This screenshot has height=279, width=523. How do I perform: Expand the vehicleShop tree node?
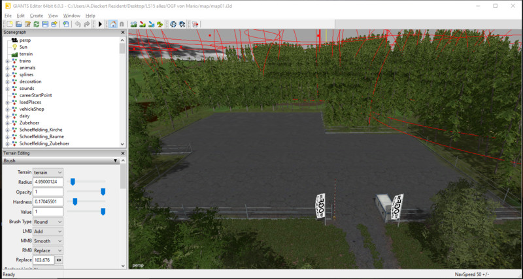tap(7, 109)
